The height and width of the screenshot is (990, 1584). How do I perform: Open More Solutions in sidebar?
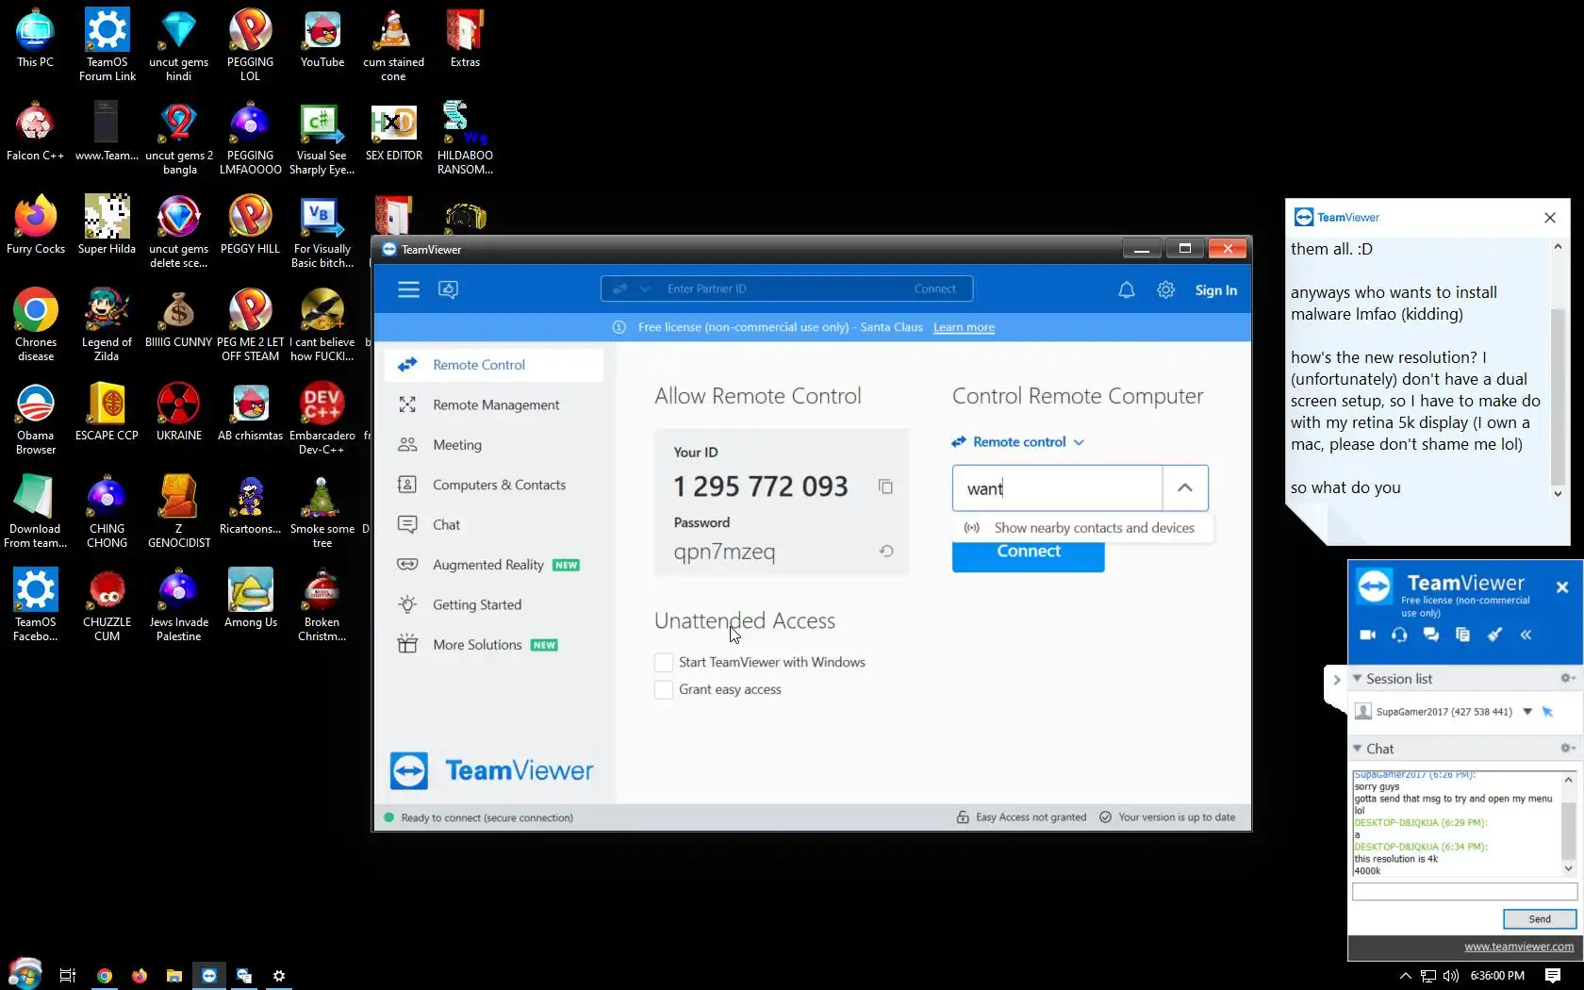pos(494,645)
